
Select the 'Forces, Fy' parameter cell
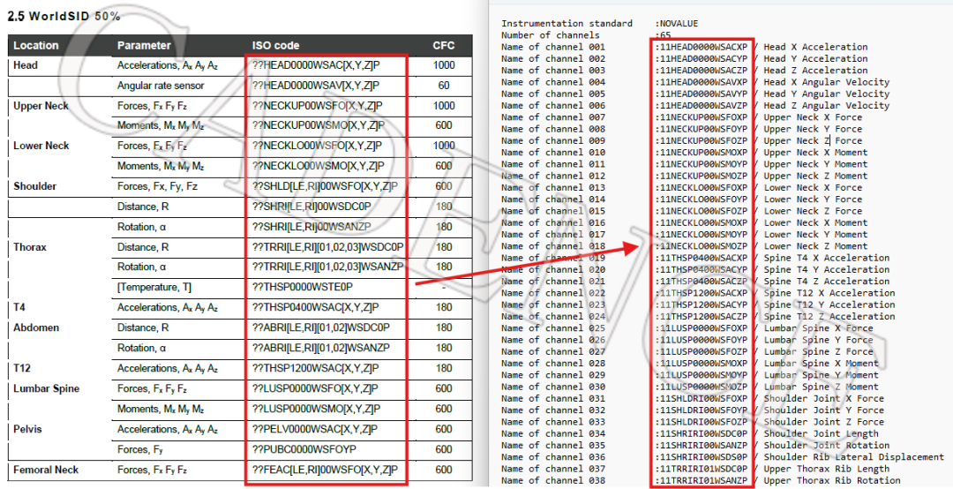139,449
